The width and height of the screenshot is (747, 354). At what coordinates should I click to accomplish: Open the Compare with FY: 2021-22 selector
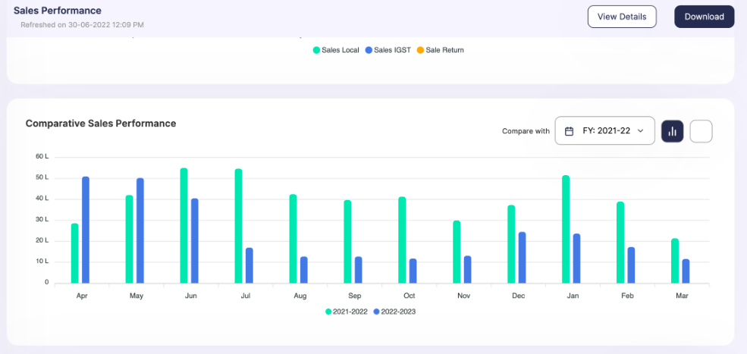(x=604, y=130)
